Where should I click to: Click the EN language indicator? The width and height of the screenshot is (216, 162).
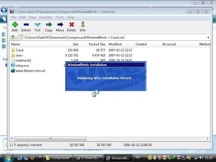click(137, 157)
